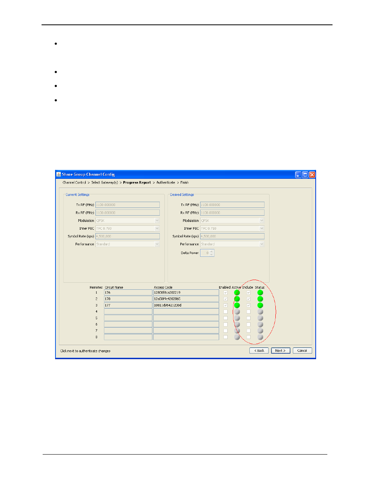Click Symbol Rate field in Desired Settings
The height and width of the screenshot is (479, 370).
[232, 236]
